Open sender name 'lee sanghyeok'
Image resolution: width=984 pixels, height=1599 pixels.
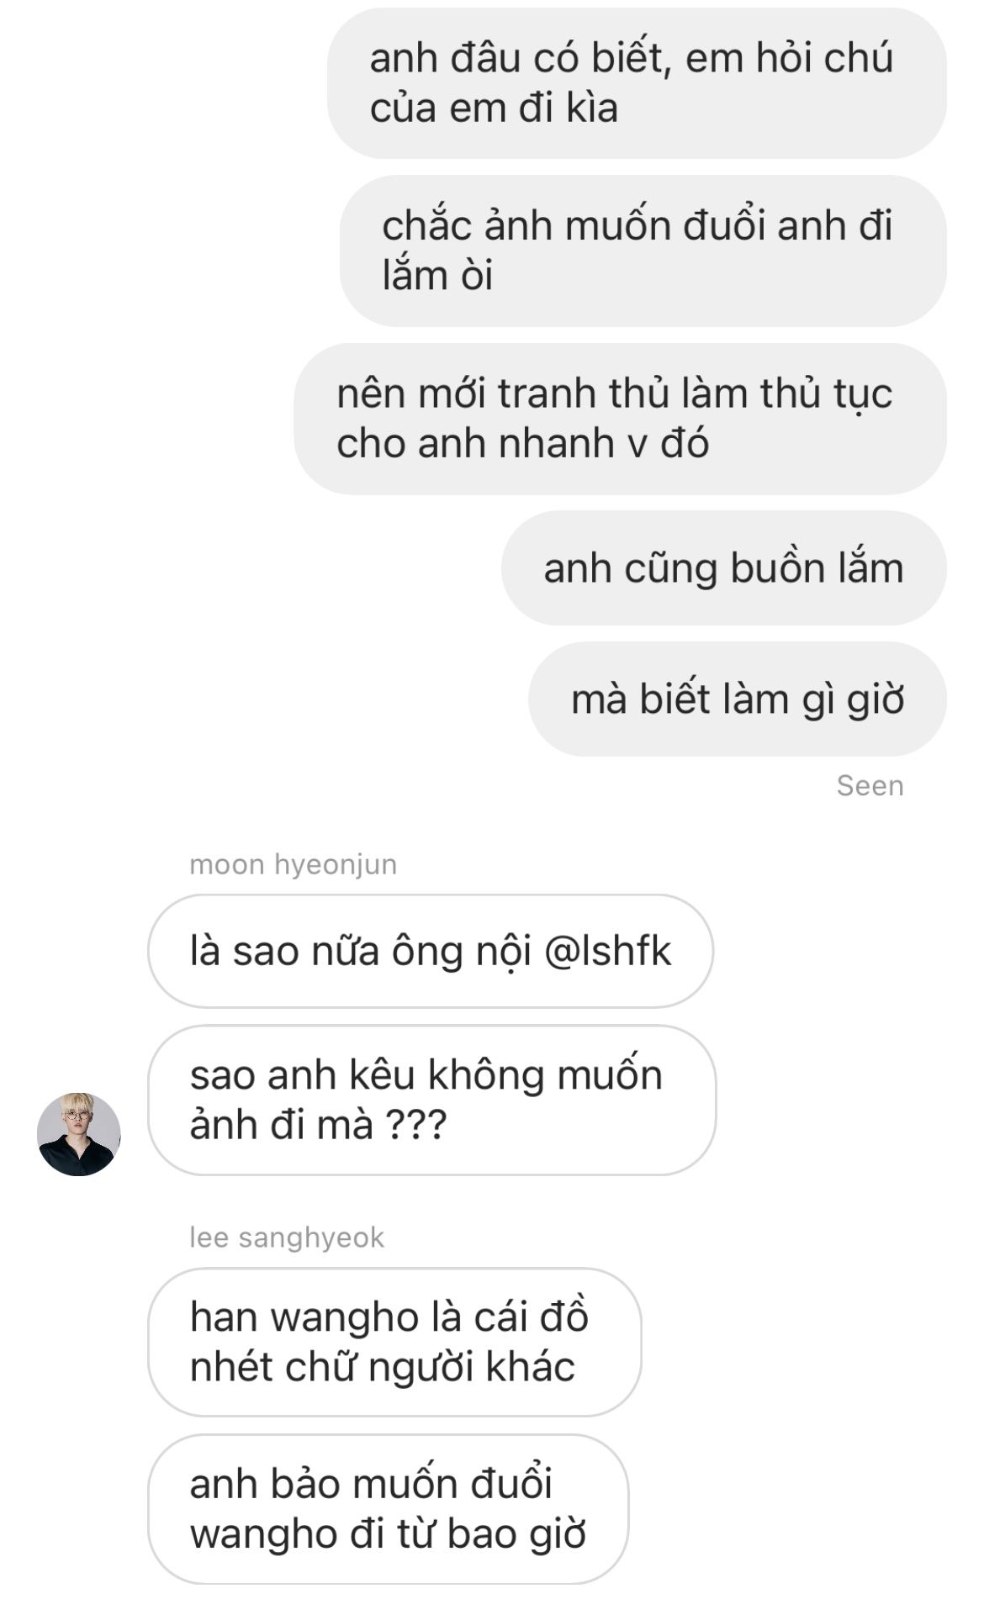pyautogui.click(x=286, y=1238)
